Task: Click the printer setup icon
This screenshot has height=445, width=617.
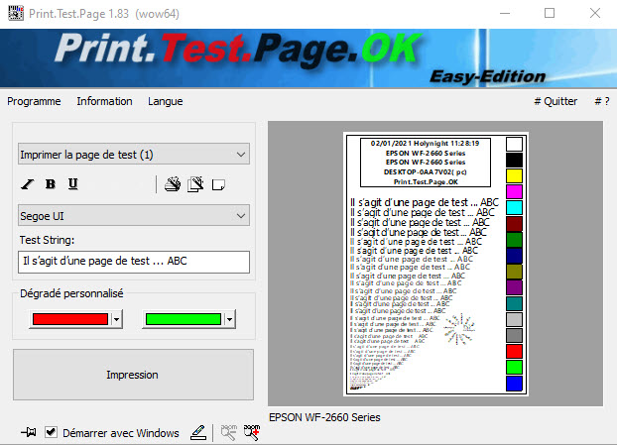Action: pos(173,183)
